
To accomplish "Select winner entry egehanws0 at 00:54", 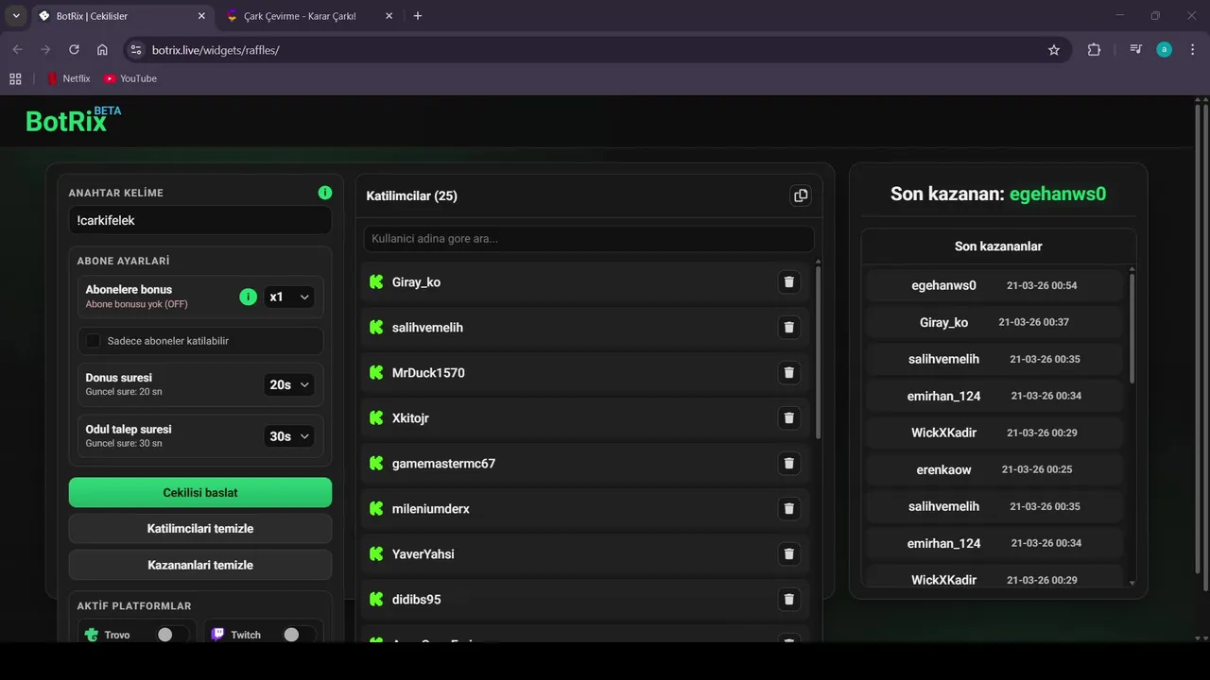I will [x=994, y=285].
